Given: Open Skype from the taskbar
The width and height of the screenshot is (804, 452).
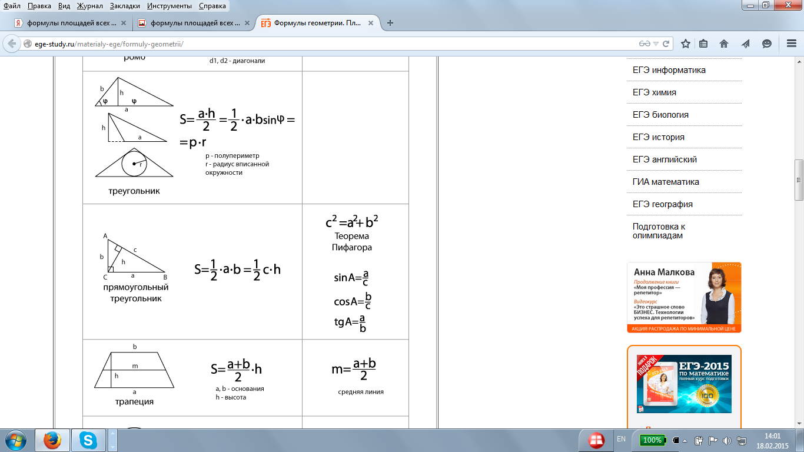Looking at the screenshot, I should 89,440.
